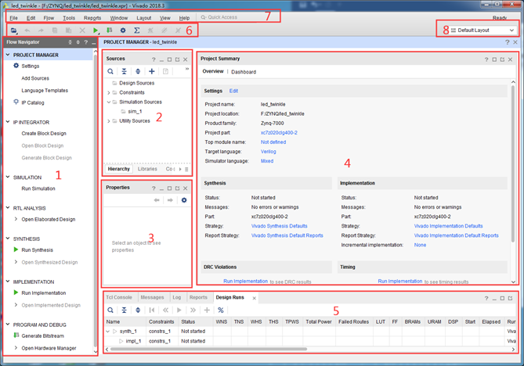
Task: Search in the Sources panel
Action: point(110,71)
